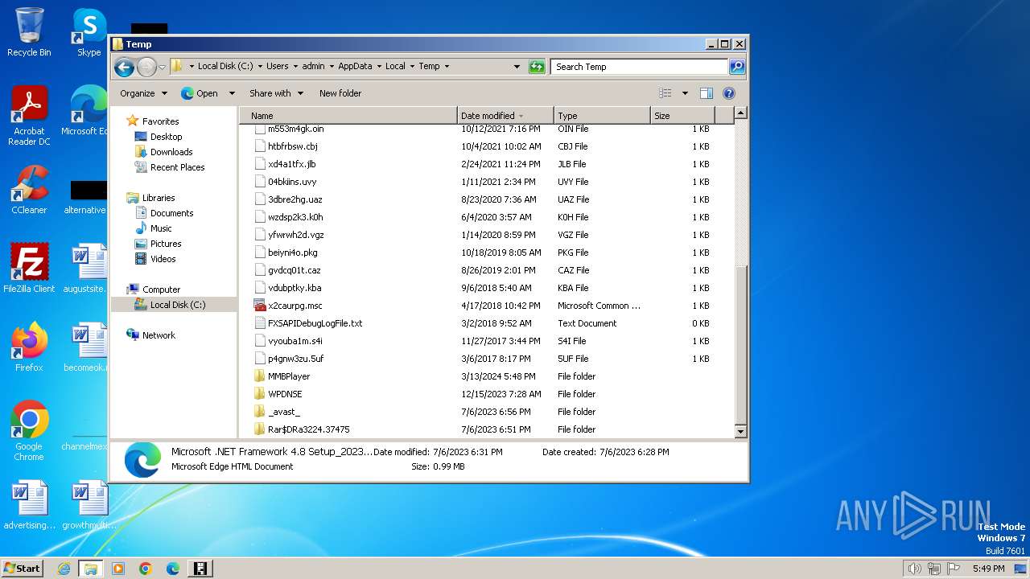The width and height of the screenshot is (1030, 579).
Task: Expand the arrow after AppData in the address bar
Action: 379,67
